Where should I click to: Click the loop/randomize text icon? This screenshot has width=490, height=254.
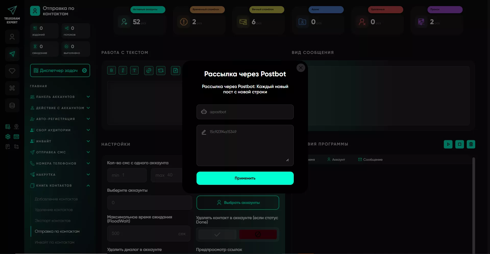point(161,70)
